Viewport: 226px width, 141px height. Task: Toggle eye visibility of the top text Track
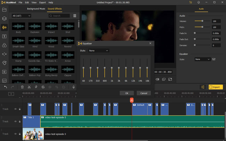pos(15,109)
